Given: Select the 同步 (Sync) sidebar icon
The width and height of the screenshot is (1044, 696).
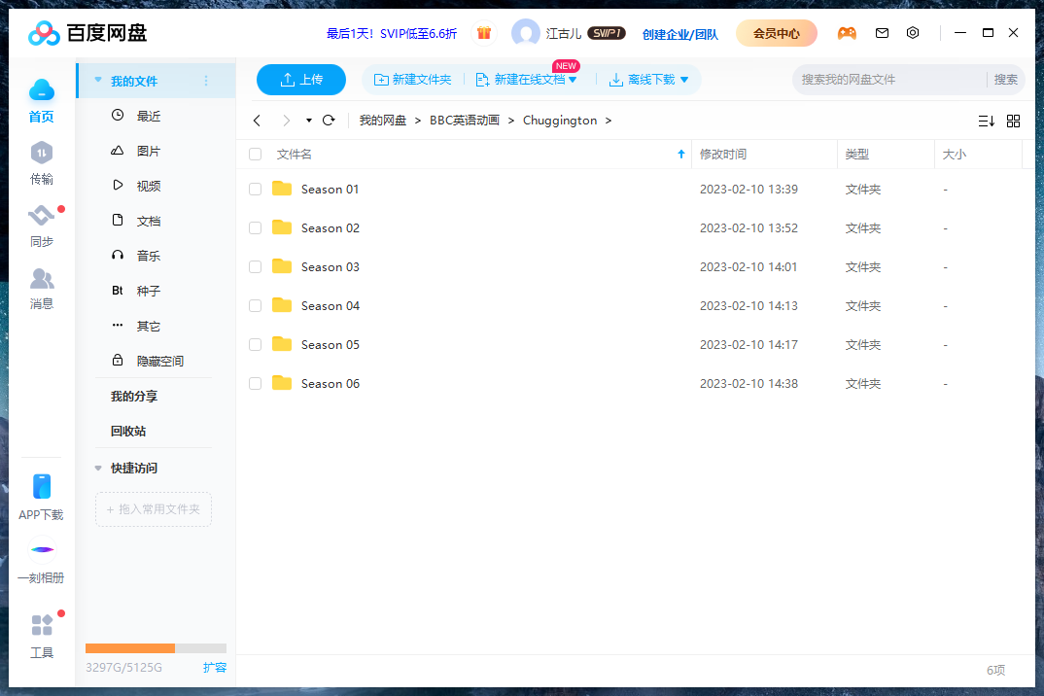Looking at the screenshot, I should 42,216.
